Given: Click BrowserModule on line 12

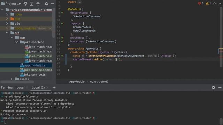Looking at the screenshot, I should pyautogui.click(x=82, y=27).
